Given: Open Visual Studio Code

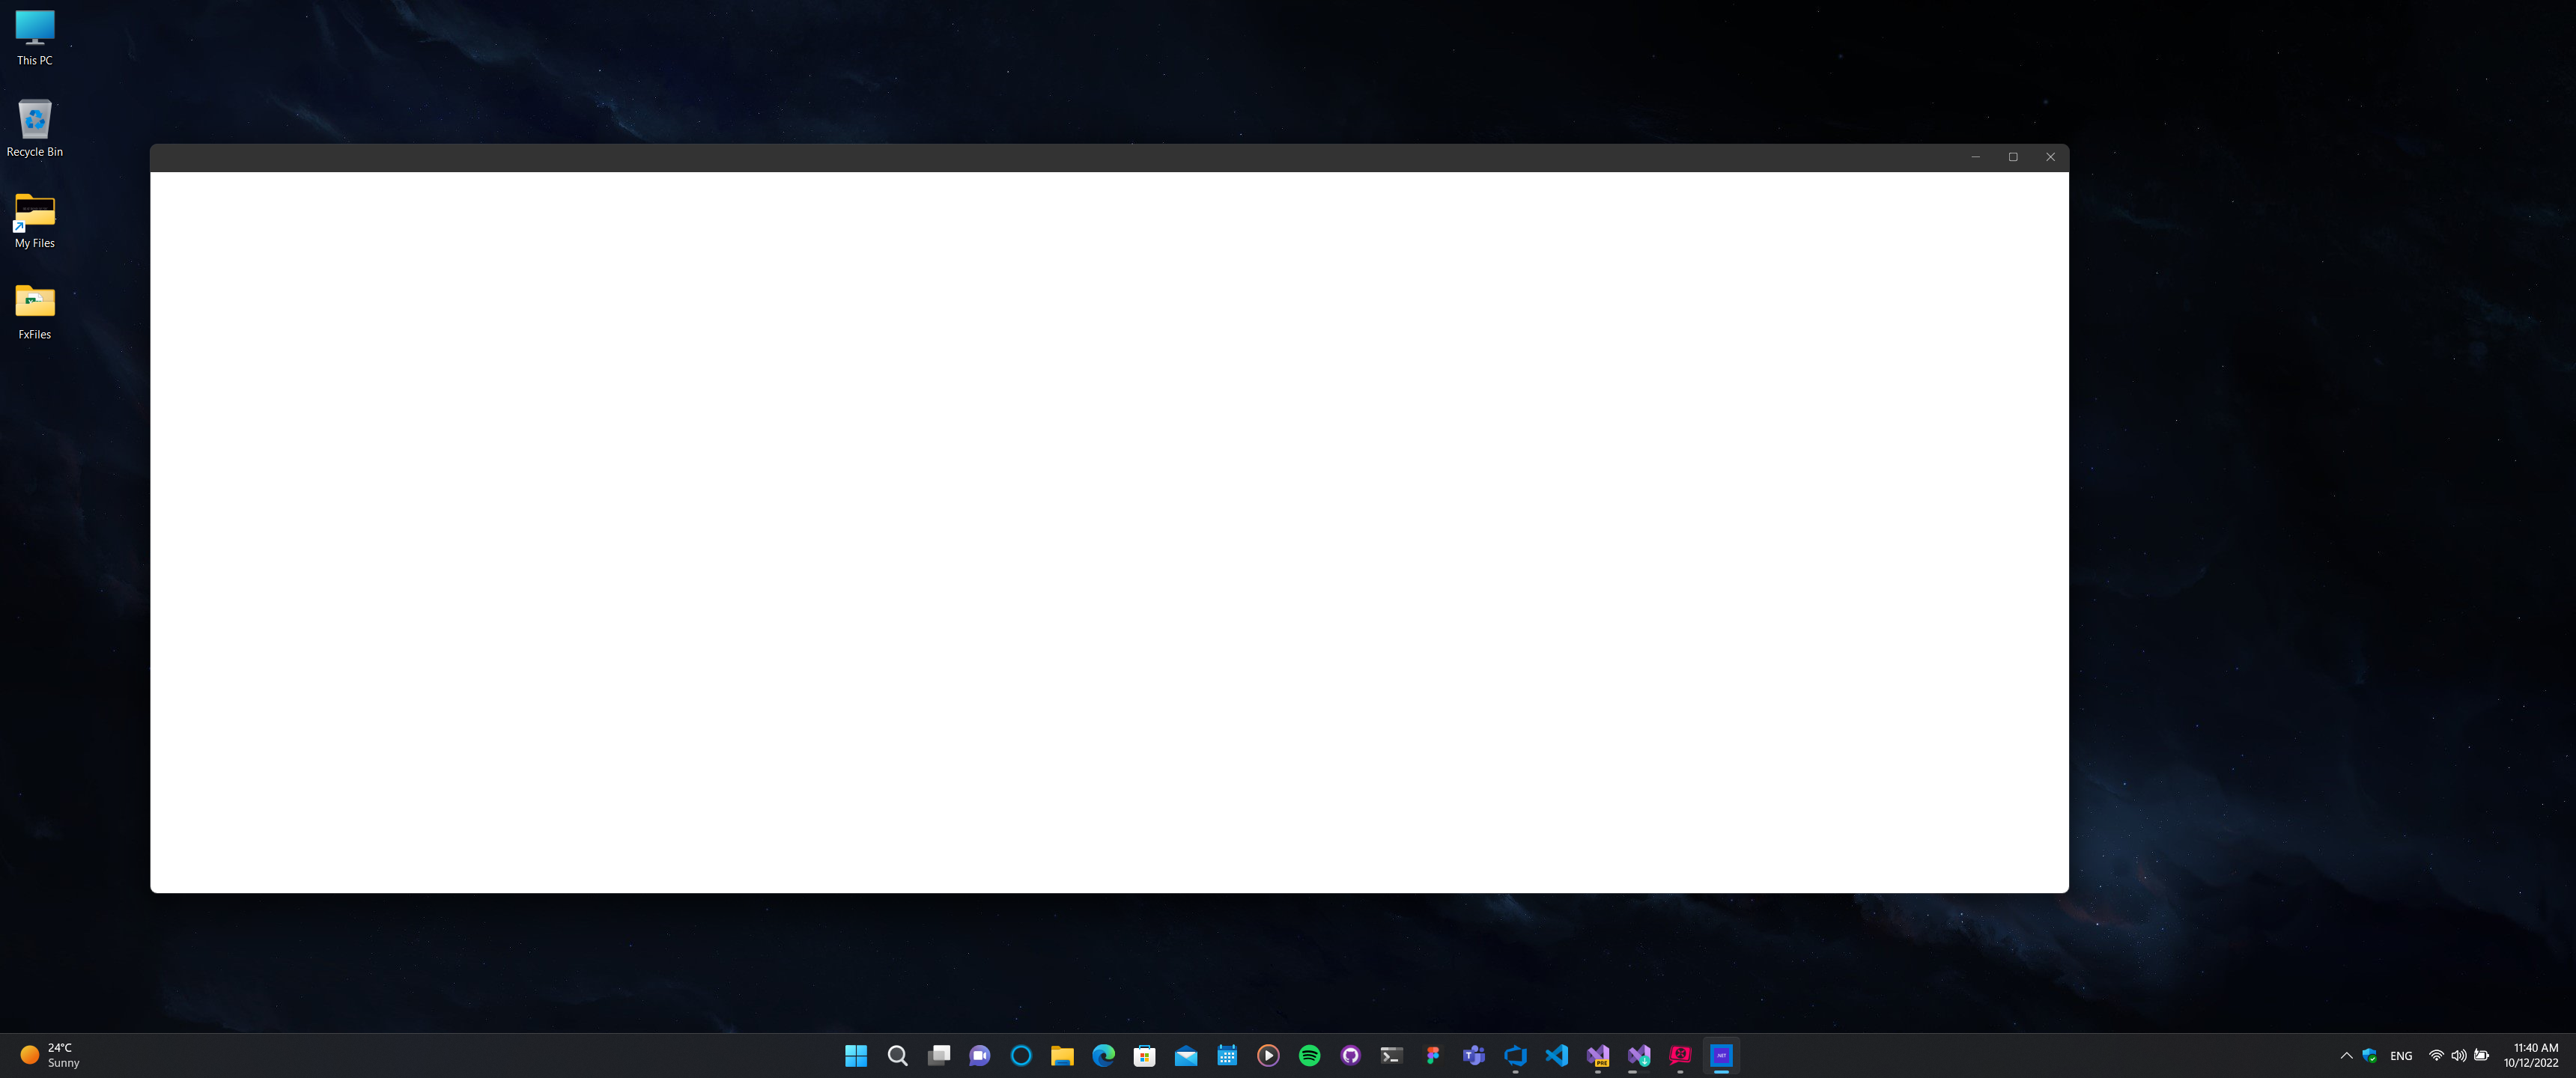Looking at the screenshot, I should pyautogui.click(x=1556, y=1055).
